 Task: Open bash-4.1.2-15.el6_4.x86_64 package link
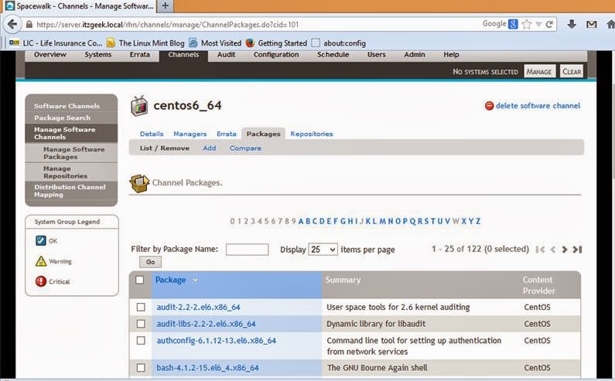pos(207,368)
